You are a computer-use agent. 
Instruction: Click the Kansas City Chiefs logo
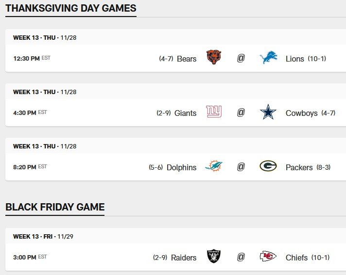tap(268, 257)
